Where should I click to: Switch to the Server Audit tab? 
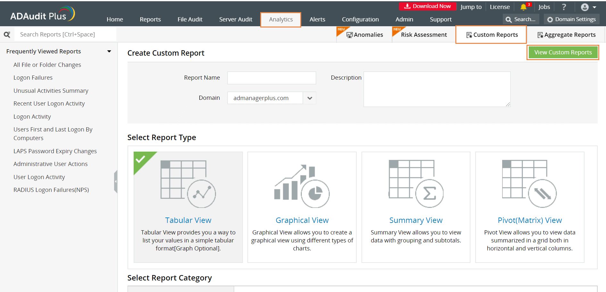(x=236, y=20)
